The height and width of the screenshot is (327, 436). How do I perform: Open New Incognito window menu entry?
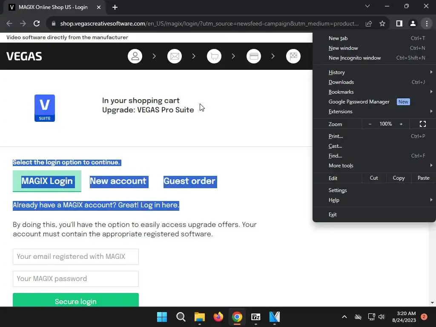click(x=374, y=58)
